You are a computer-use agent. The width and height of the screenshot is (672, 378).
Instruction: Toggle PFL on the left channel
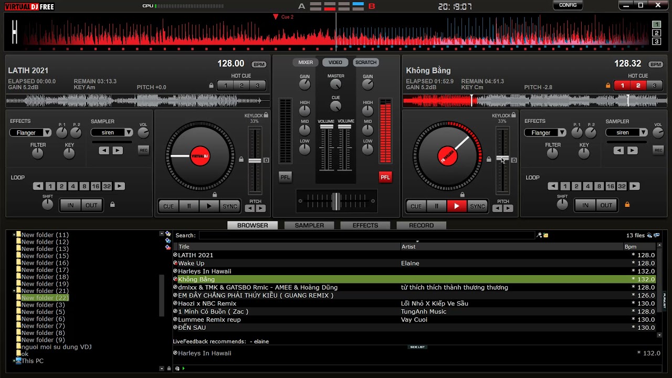pyautogui.click(x=285, y=177)
